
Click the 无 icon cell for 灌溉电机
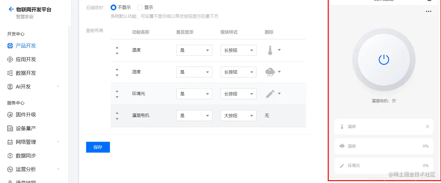click(267, 116)
